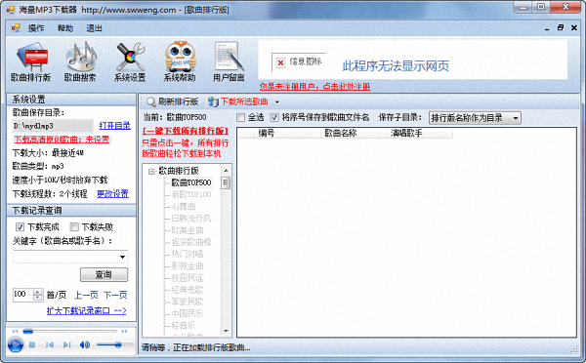Mute the player speaker icon
The height and width of the screenshot is (363, 586).
point(84,344)
